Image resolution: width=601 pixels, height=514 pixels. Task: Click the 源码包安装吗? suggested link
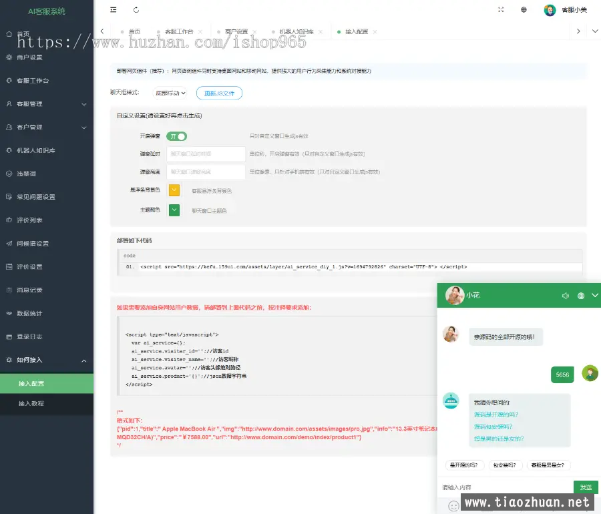click(493, 427)
